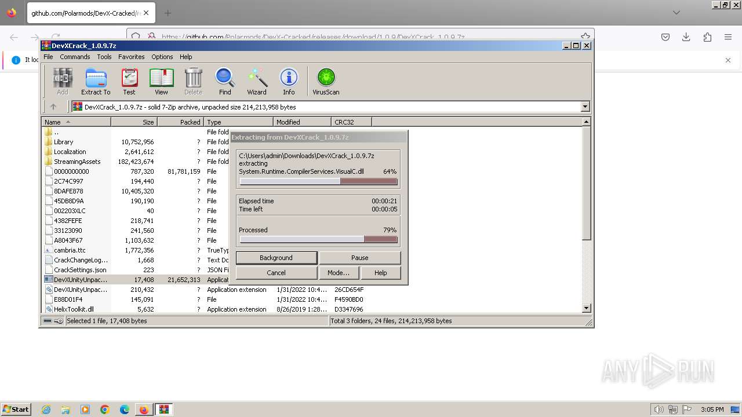Select the CrackChangeLog text file
Image resolution: width=742 pixels, height=417 pixels.
click(x=81, y=260)
